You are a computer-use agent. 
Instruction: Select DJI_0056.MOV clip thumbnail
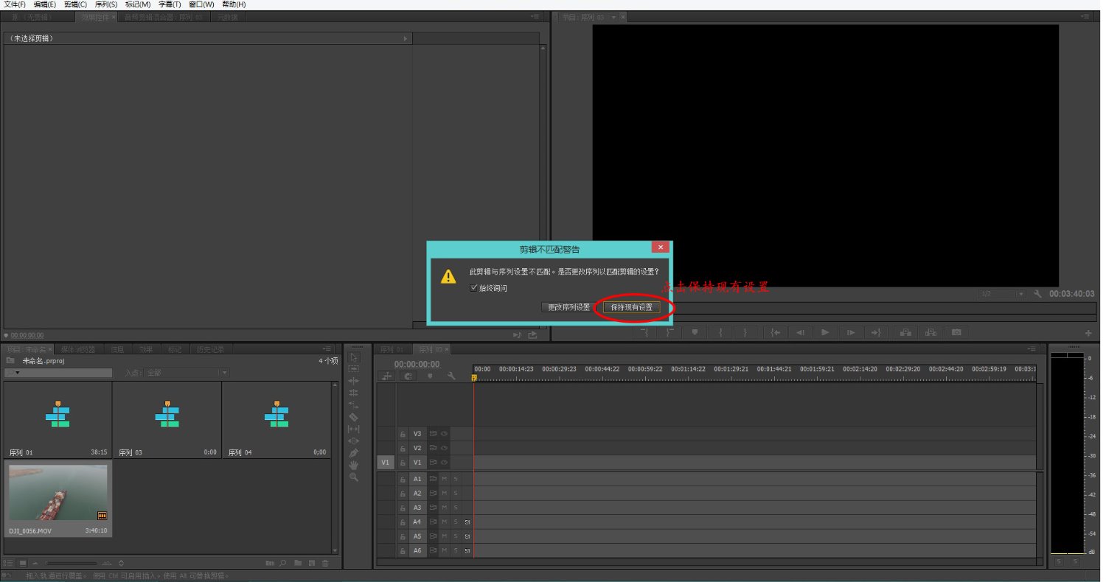58,494
